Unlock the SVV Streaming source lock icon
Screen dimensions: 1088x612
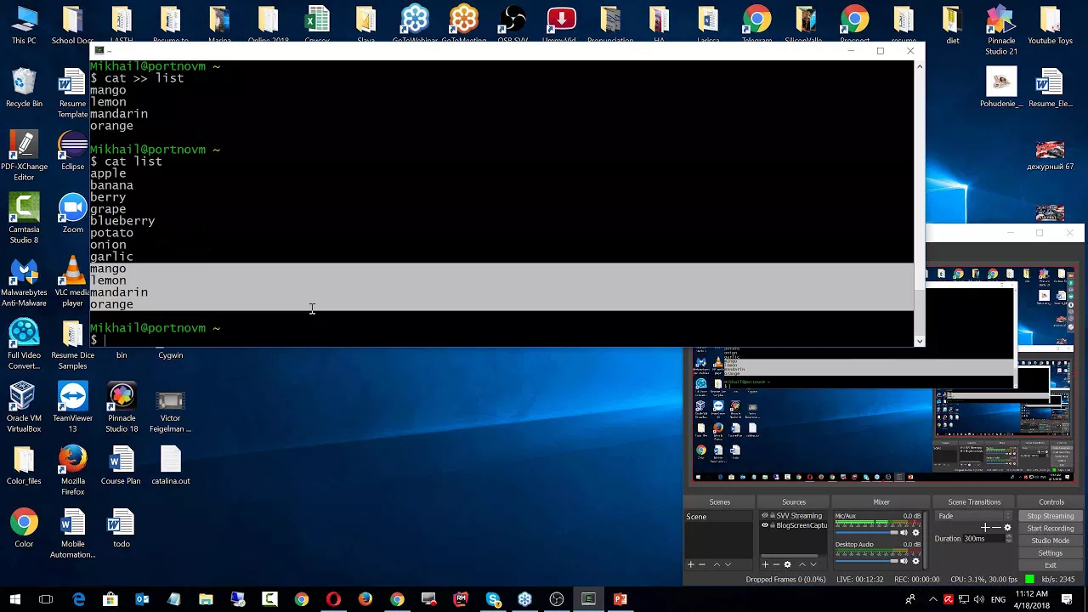(773, 516)
